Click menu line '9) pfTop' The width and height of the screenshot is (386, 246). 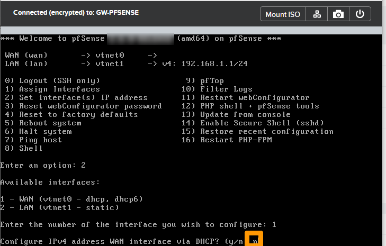click(x=205, y=81)
